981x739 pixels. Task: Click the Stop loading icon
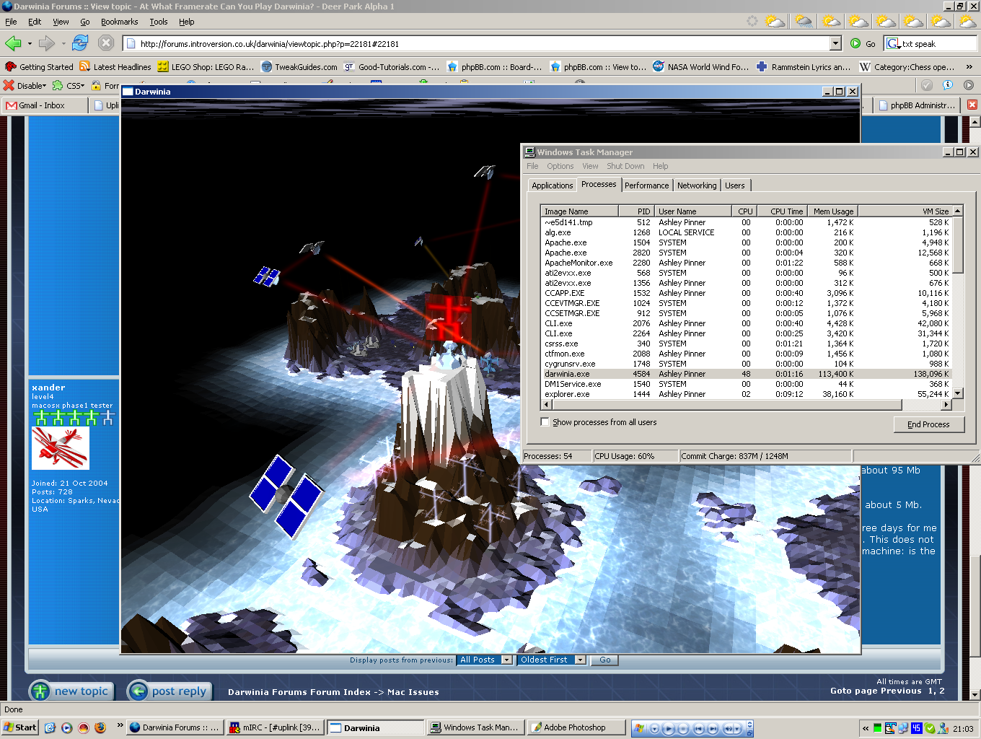pyautogui.click(x=106, y=43)
